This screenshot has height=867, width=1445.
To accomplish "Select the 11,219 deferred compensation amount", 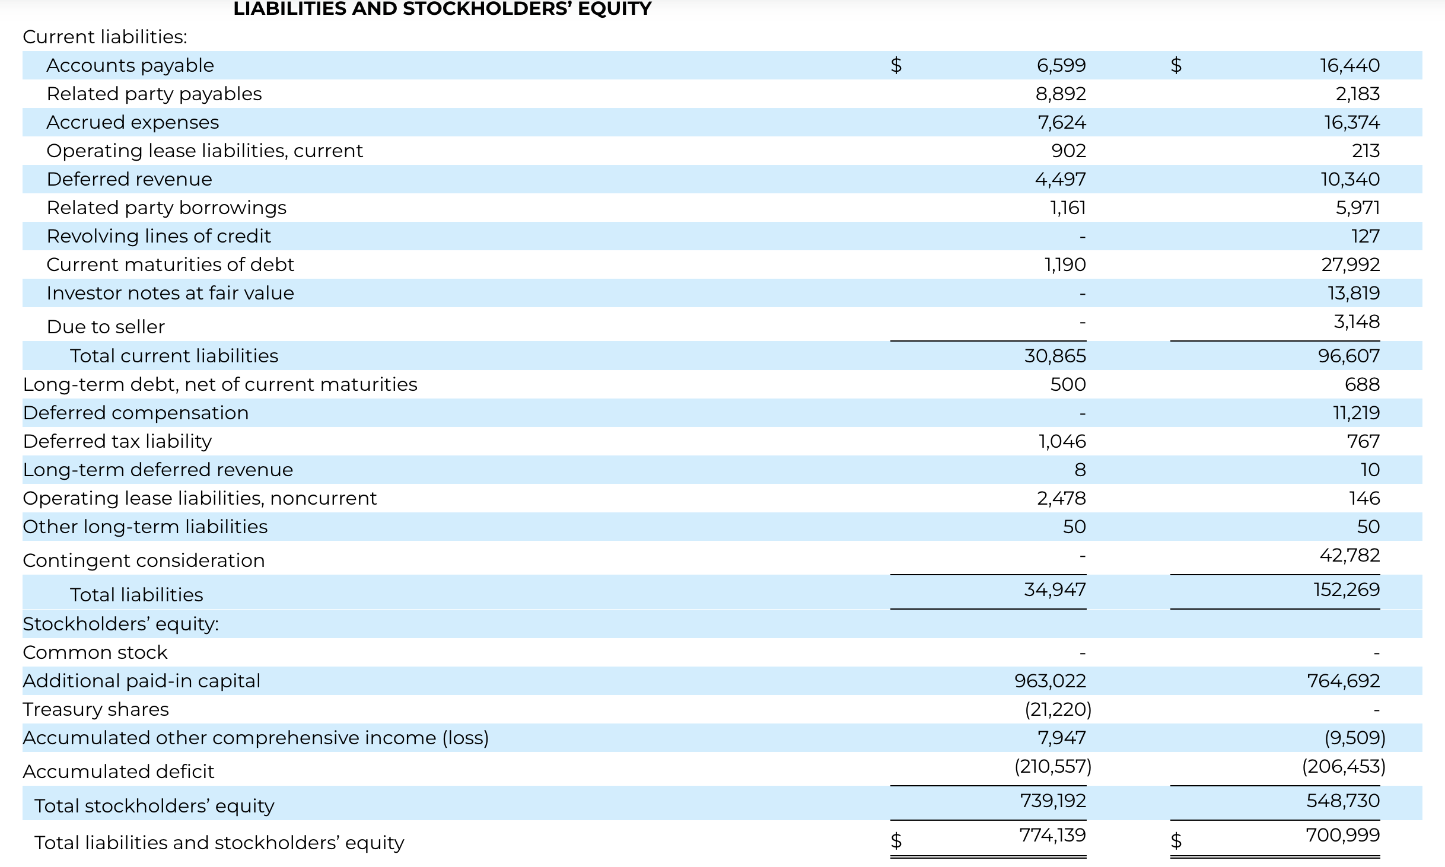I will (1356, 413).
